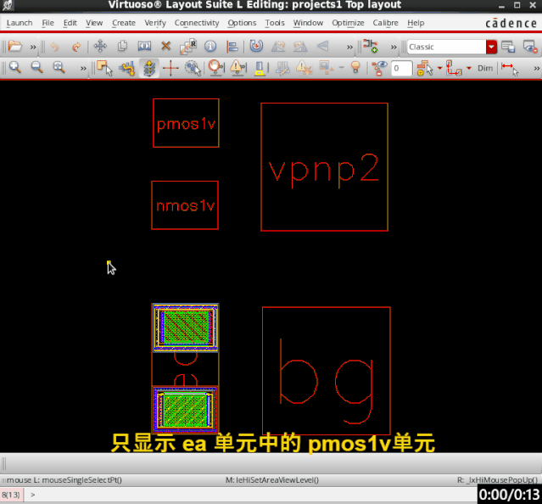
Task: Click the Stretch tool icon
Action: 144,47
